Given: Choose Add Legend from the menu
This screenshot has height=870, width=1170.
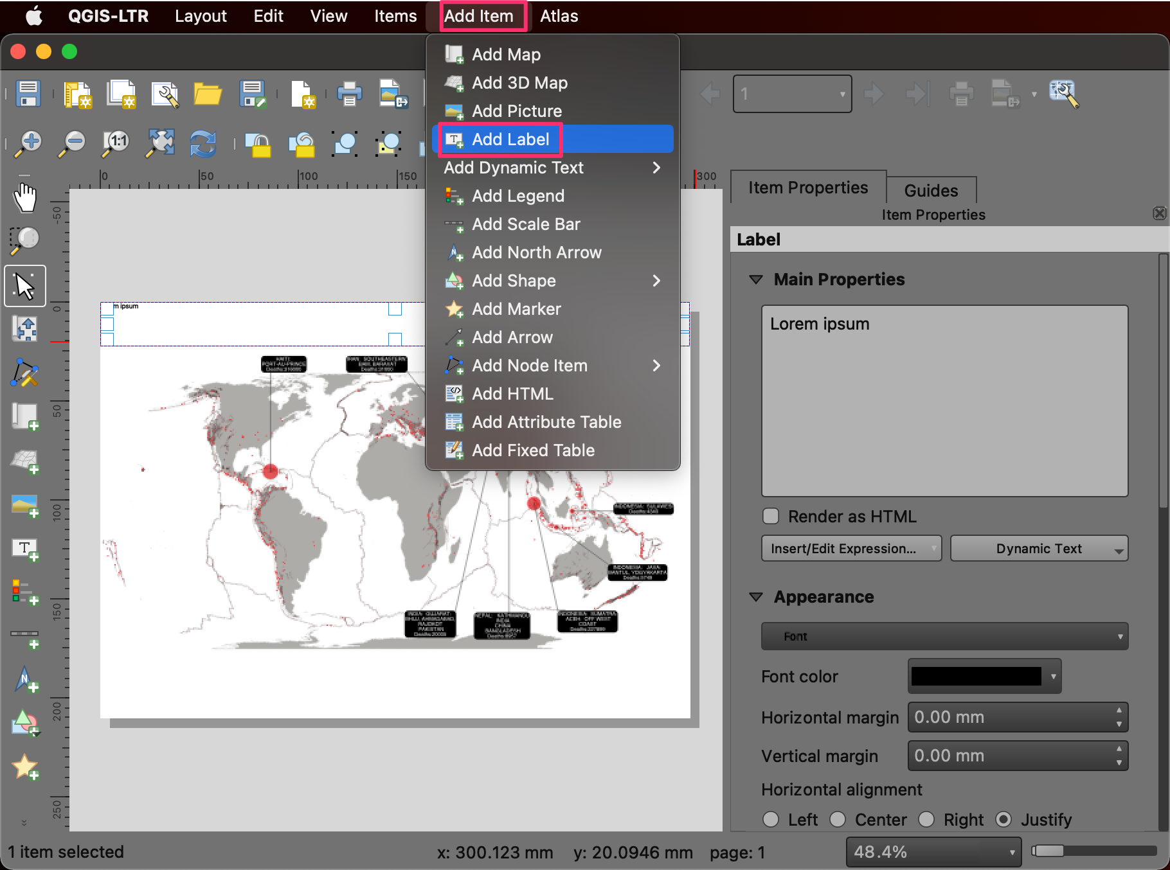Looking at the screenshot, I should point(552,196).
